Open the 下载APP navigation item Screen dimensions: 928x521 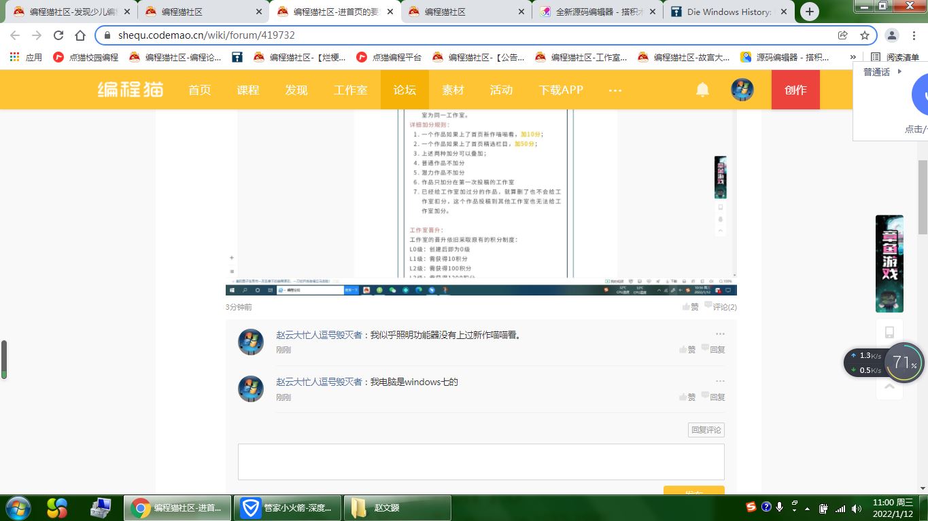pos(561,90)
